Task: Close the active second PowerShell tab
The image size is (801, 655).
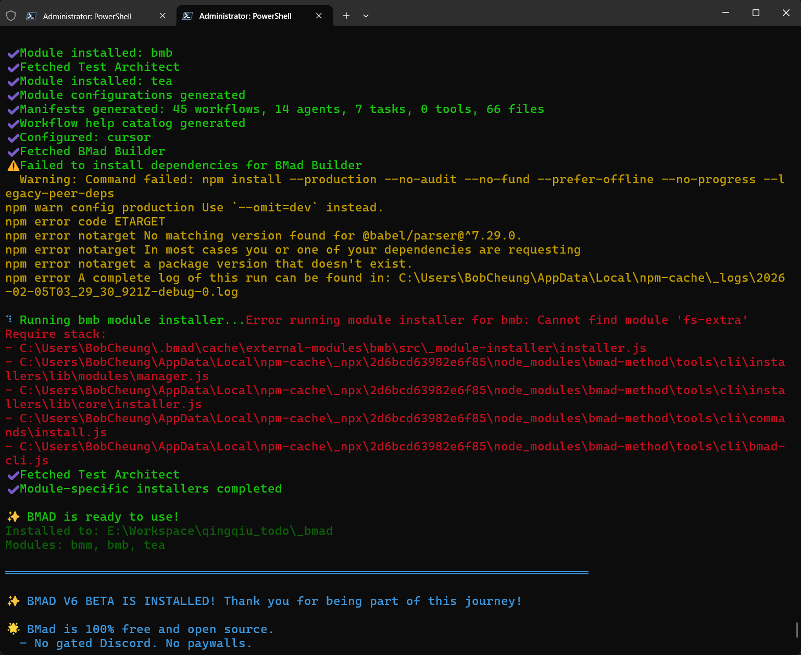Action: pos(319,16)
